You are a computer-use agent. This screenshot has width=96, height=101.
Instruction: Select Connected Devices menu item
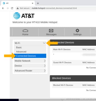(30, 56)
